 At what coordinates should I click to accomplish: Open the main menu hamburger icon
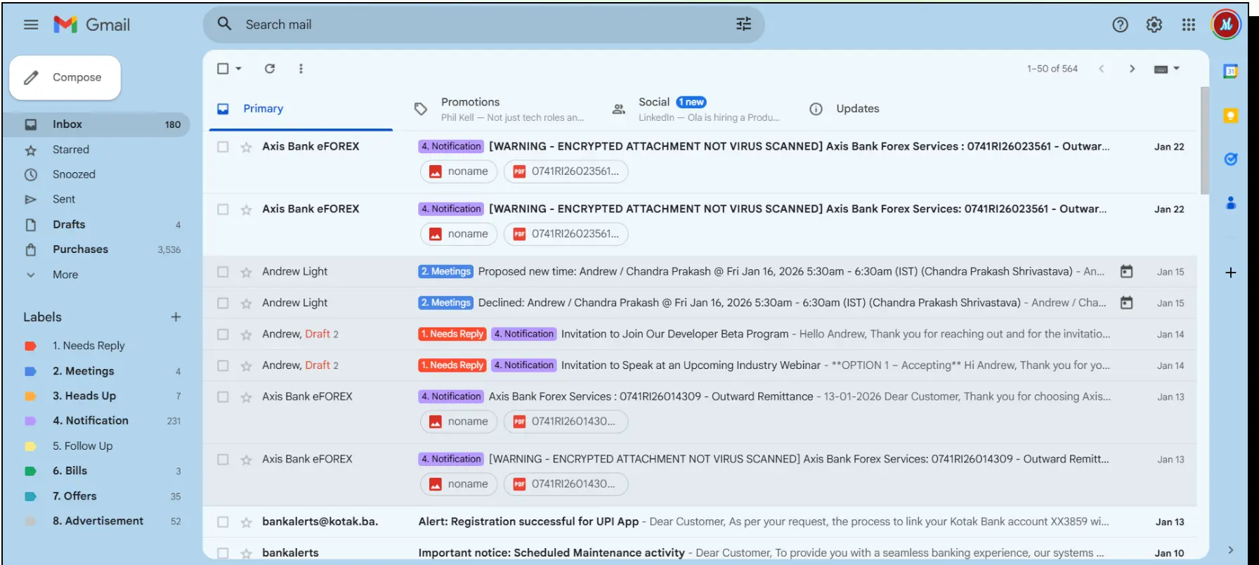(31, 25)
